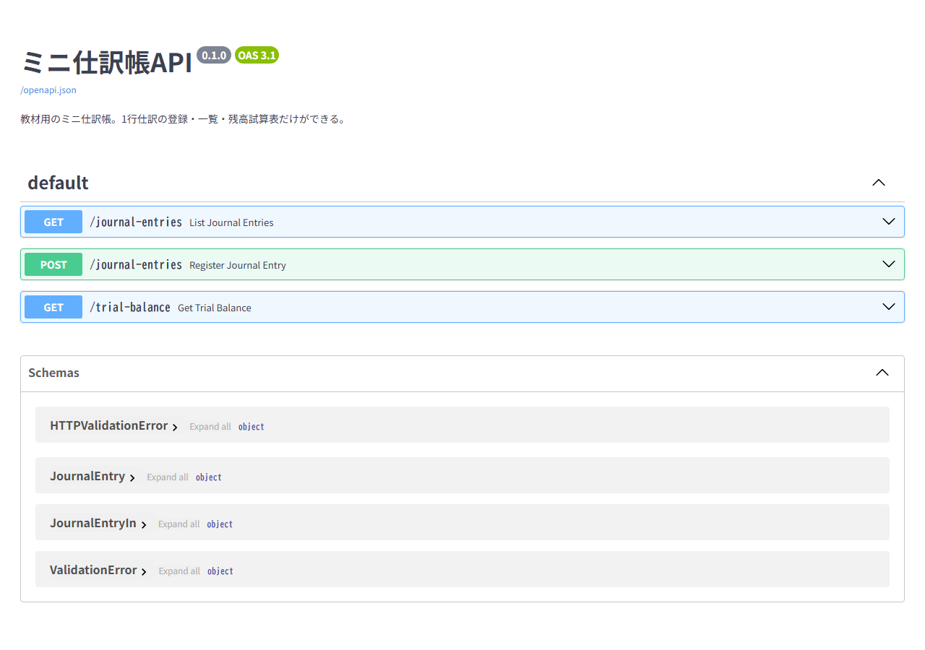Open the /openapi.json link
925x650 pixels.
[x=48, y=90]
